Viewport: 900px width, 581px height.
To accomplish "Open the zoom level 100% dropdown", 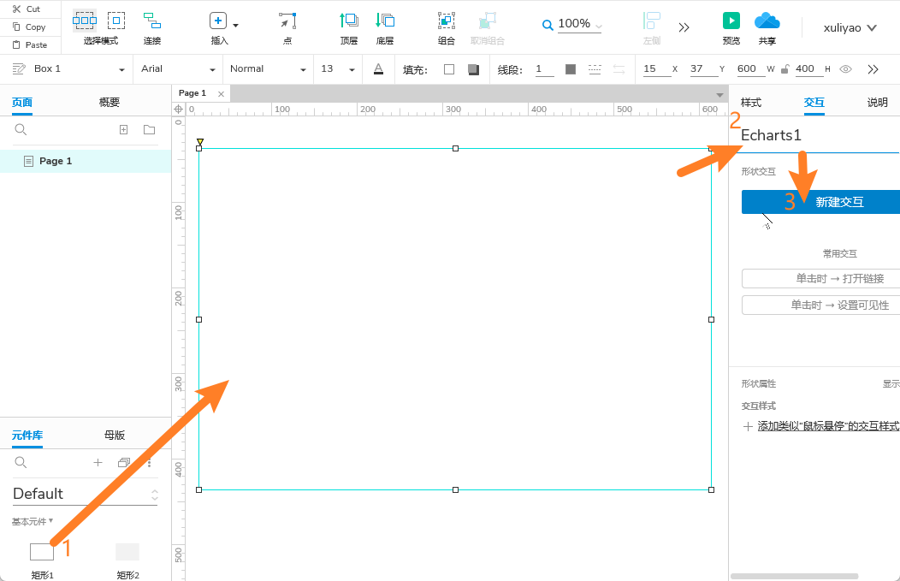I will (573, 25).
